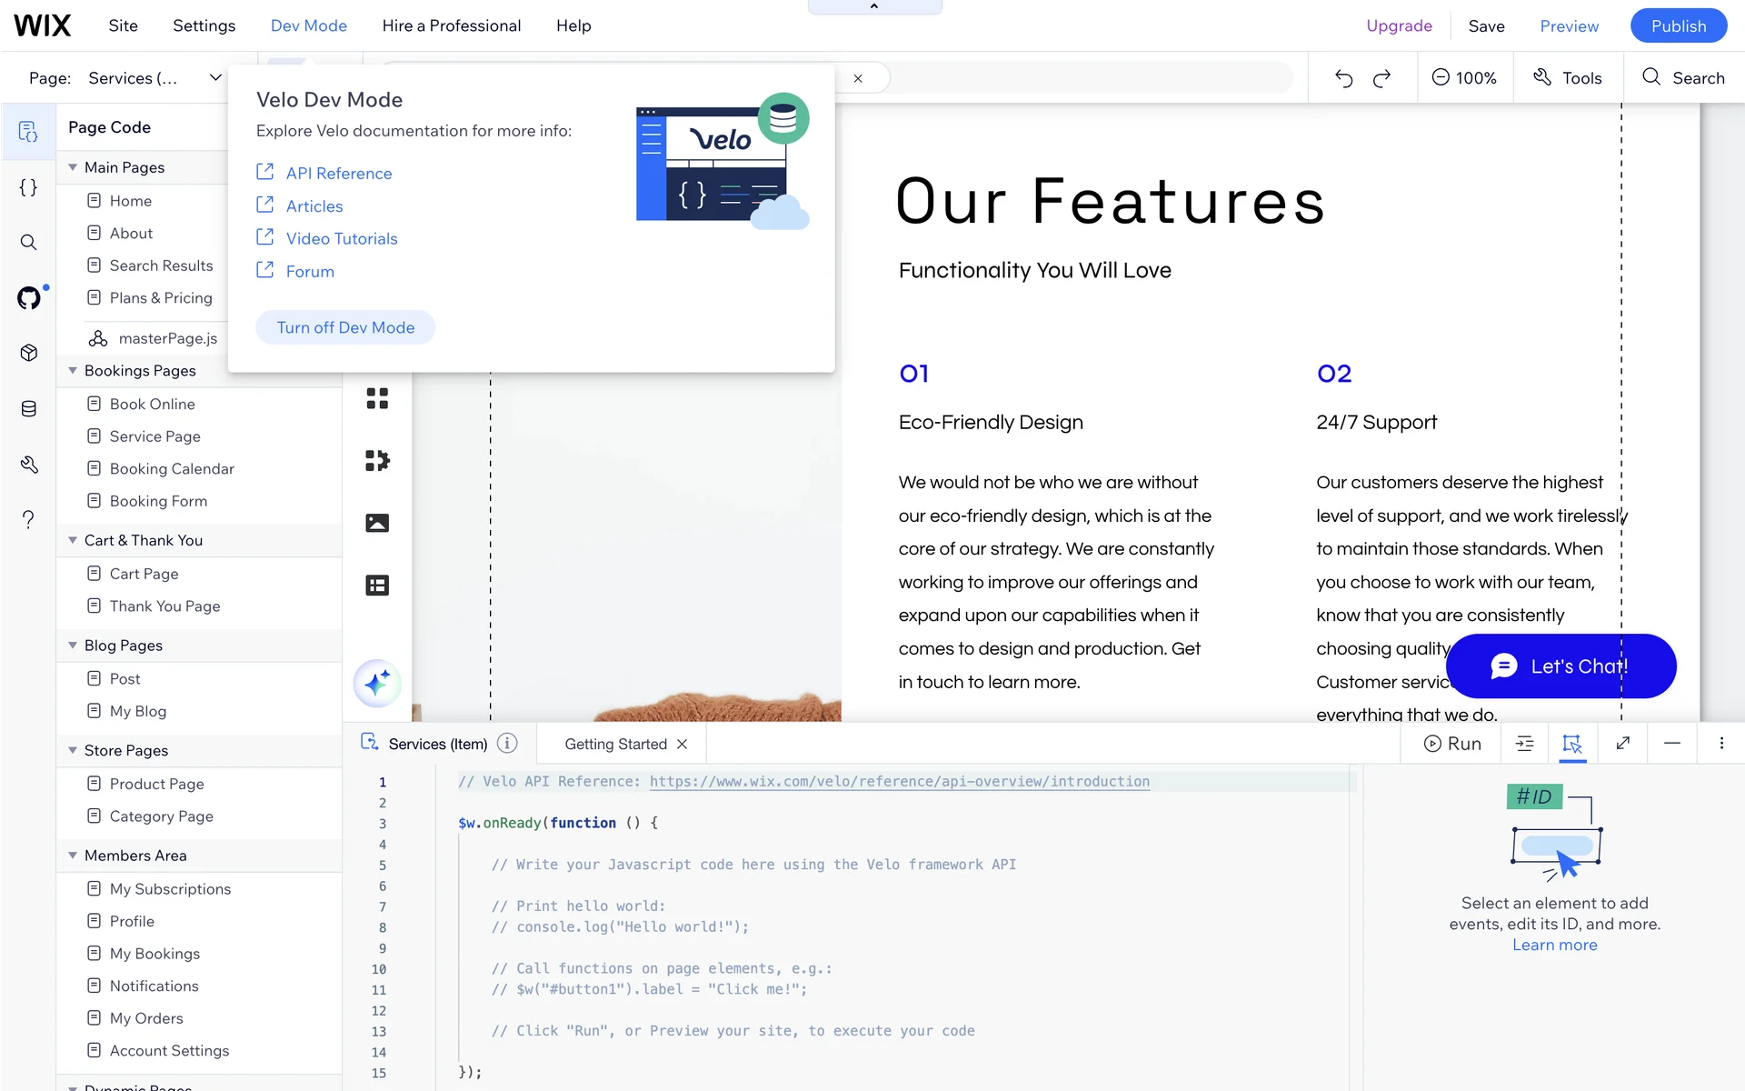Image resolution: width=1745 pixels, height=1091 pixels.
Task: Click the AI sparkle assistant button
Action: 377,683
